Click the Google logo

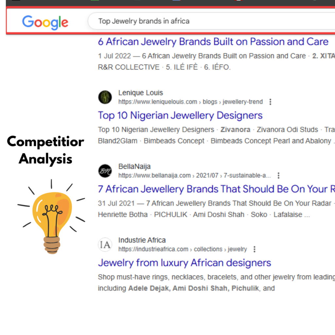(x=45, y=22)
